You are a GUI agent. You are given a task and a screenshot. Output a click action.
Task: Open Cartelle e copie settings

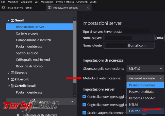[x=27, y=33]
